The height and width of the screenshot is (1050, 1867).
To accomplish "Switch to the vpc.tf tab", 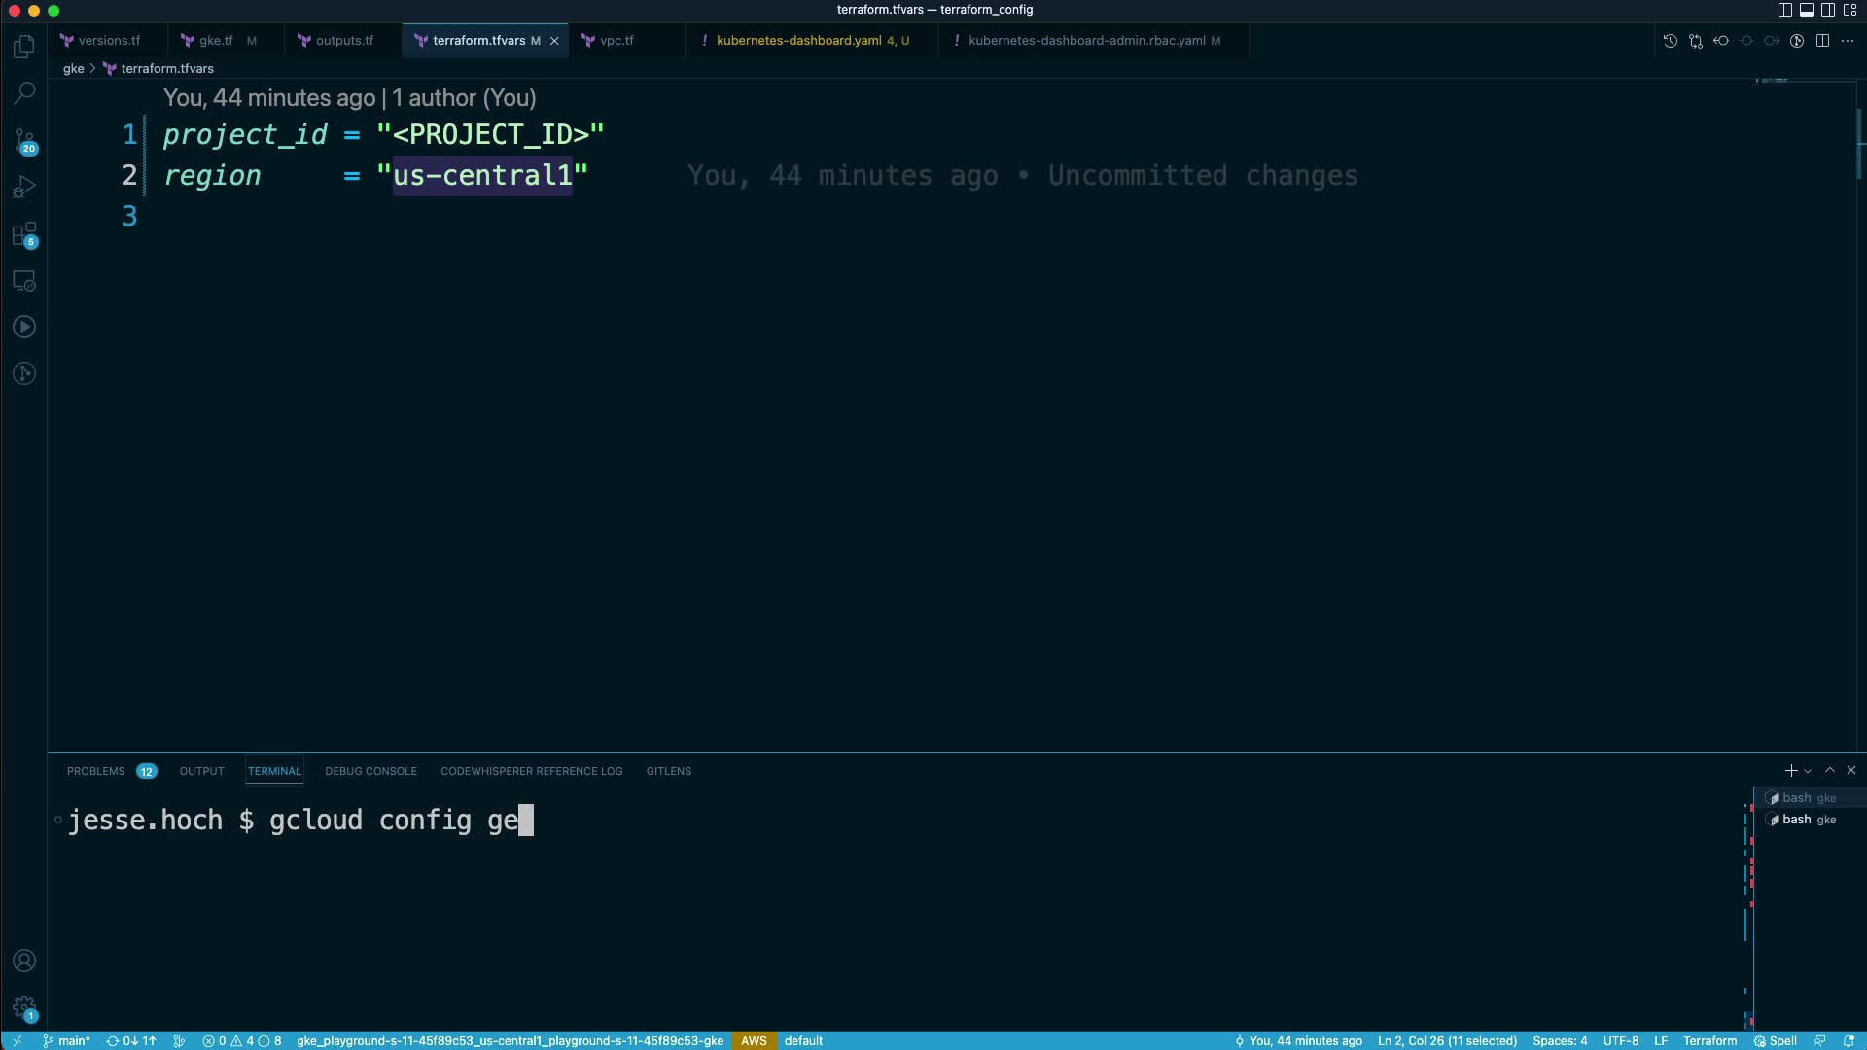I will (x=616, y=41).
